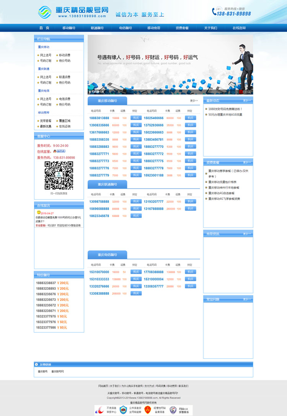This screenshot has height=416, width=287.
Task: Click the QQ online customer service icon
Action: [59, 151]
